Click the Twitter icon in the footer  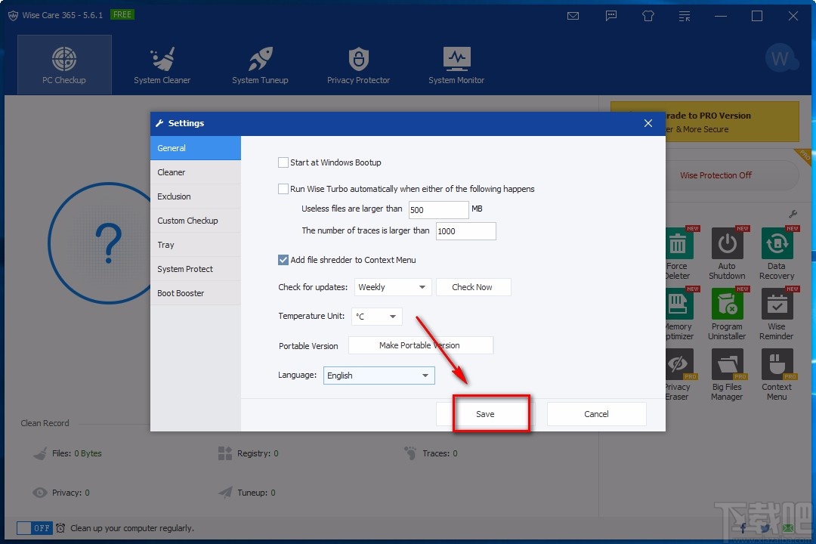pyautogui.click(x=765, y=528)
